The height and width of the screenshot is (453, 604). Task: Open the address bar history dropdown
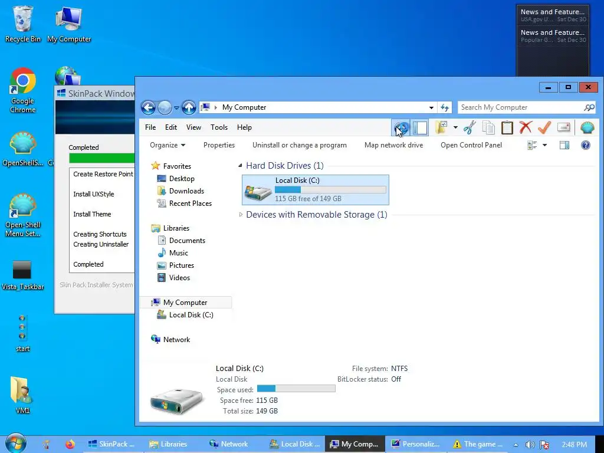431,107
